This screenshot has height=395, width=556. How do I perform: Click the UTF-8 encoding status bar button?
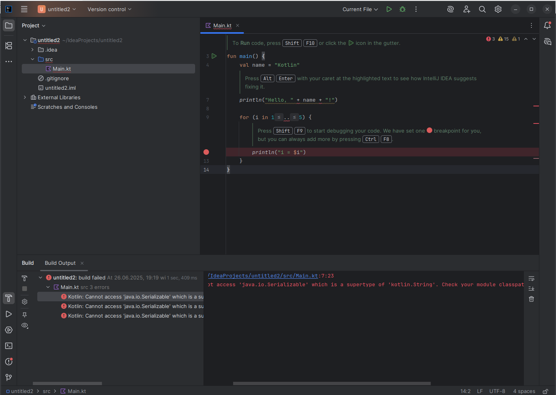tap(497, 391)
